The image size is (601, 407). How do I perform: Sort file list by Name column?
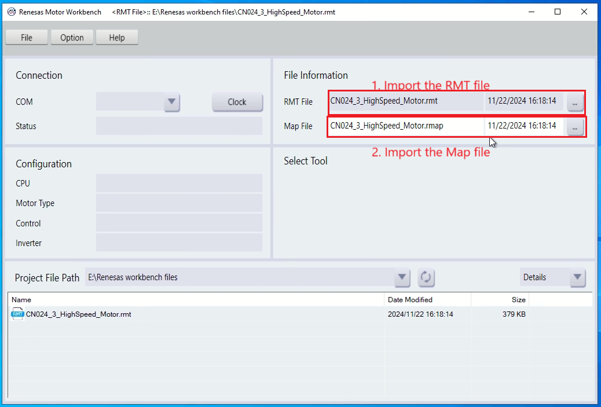196,300
